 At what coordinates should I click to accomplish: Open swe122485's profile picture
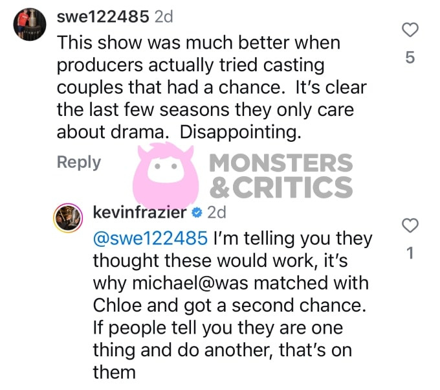click(30, 25)
